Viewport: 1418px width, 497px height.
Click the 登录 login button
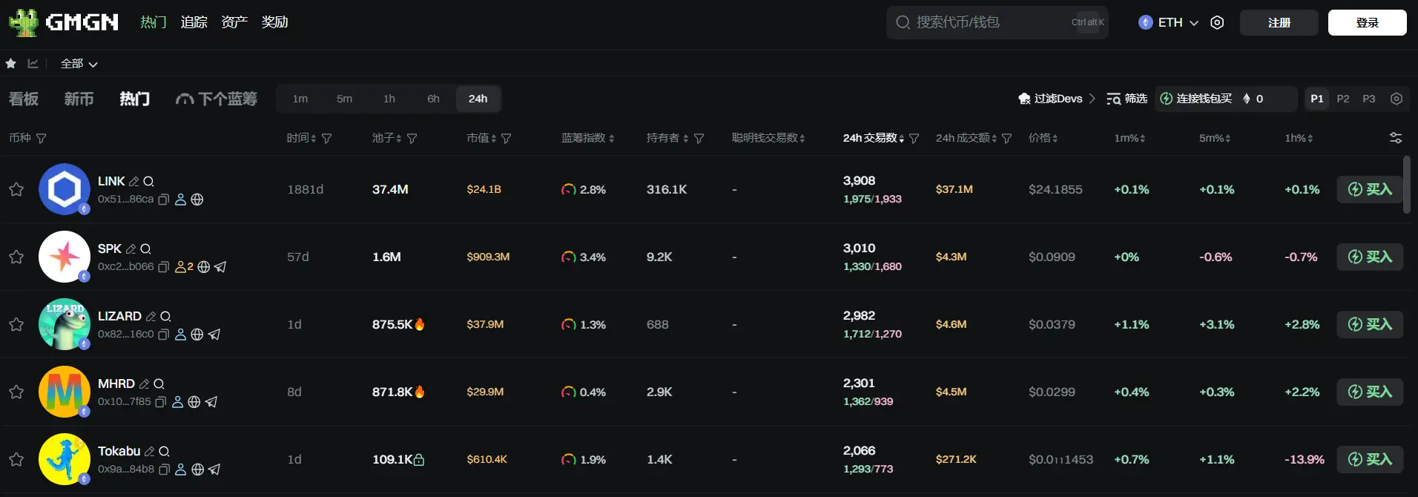(x=1366, y=23)
